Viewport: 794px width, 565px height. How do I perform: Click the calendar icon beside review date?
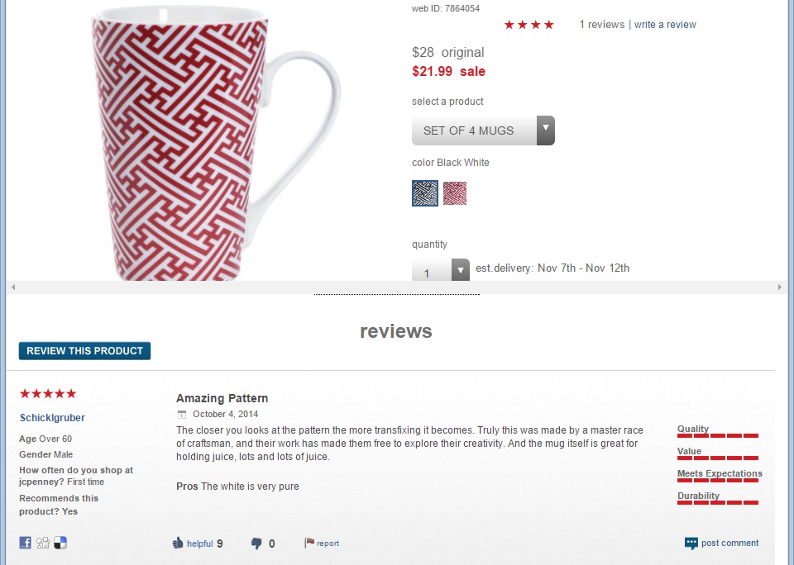tap(182, 415)
